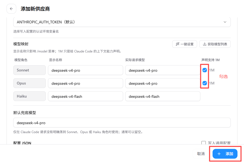Click the Haiku model role box
The width and height of the screenshot is (244, 163).
tap(30, 96)
